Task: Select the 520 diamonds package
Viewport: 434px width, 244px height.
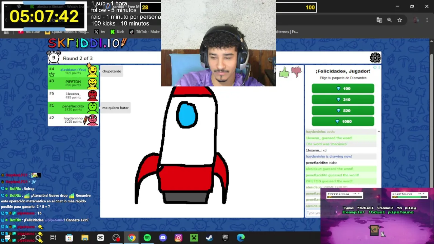Action: (x=343, y=110)
